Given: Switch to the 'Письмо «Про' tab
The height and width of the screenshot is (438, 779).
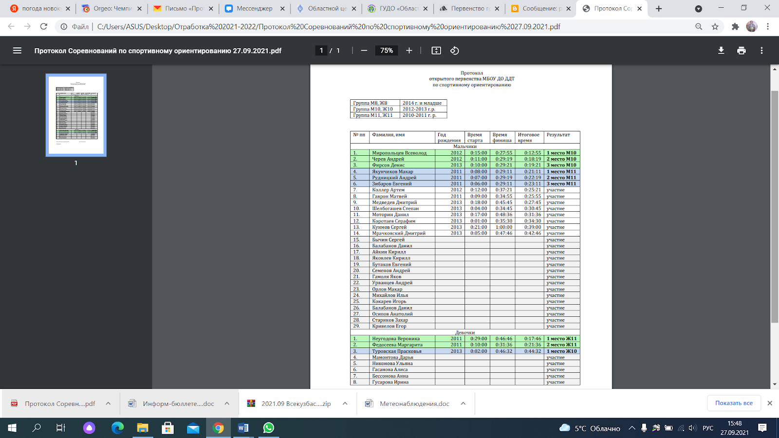Looking at the screenshot, I should [183, 9].
